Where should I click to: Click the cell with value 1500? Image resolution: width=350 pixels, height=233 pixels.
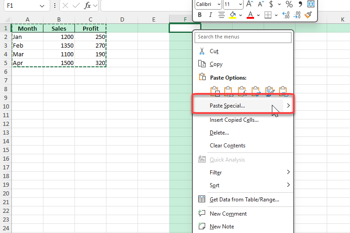(59, 63)
